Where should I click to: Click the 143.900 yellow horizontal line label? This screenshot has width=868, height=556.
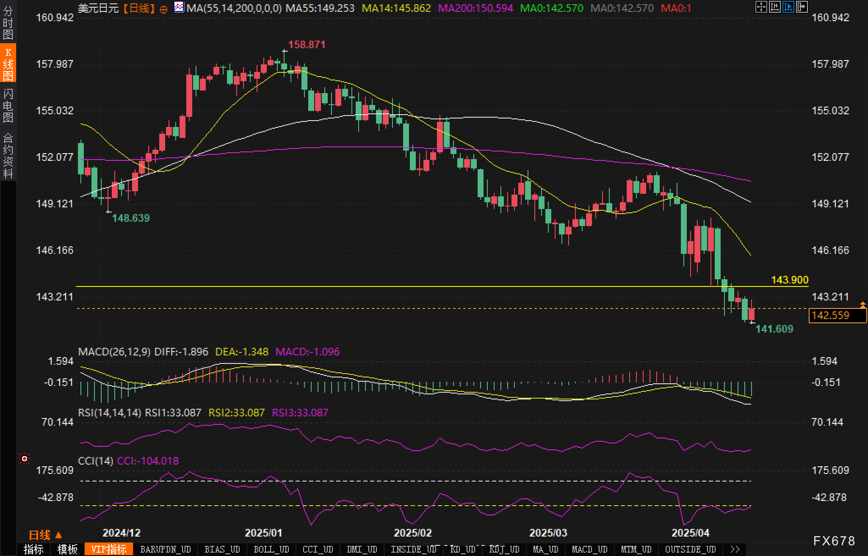pos(789,280)
